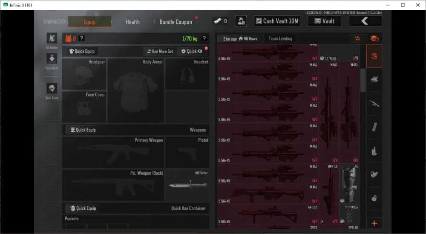
Task: Open help question mark next to 1/70 kg
Action: pyautogui.click(x=204, y=39)
